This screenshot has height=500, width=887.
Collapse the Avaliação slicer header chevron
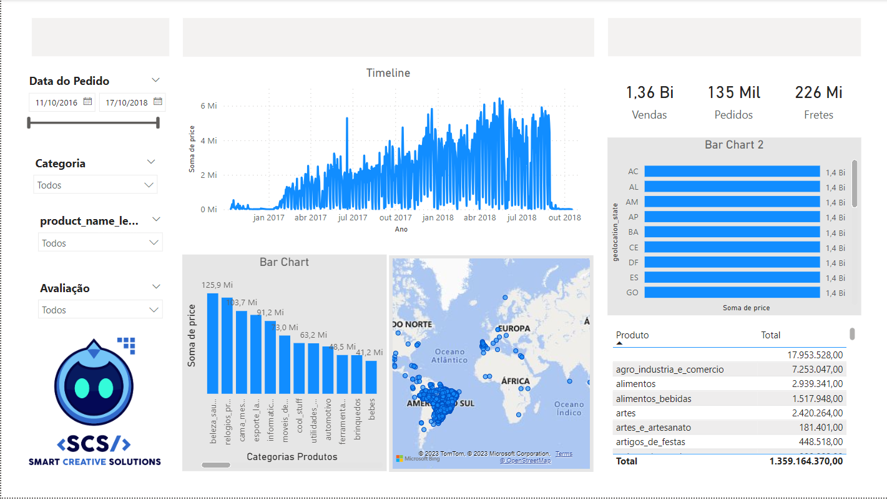156,287
